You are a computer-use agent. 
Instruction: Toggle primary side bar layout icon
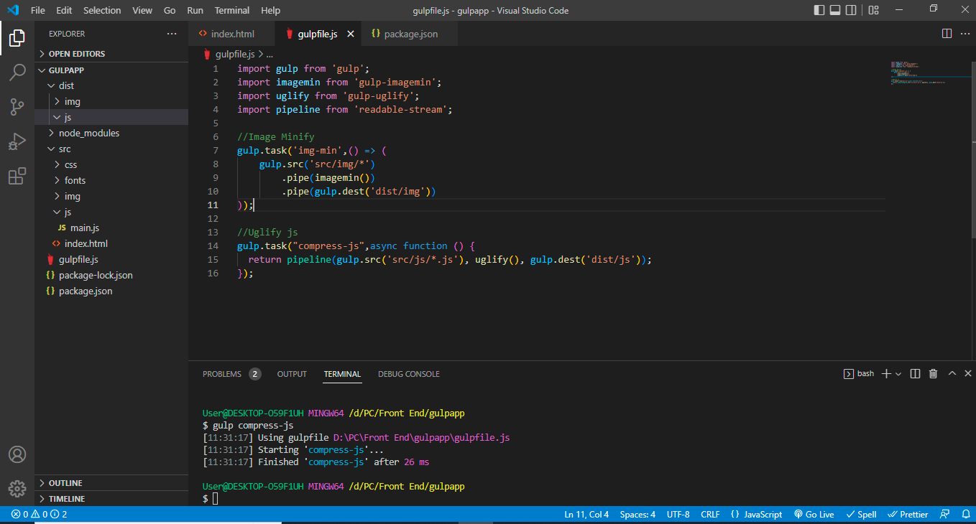pos(819,10)
